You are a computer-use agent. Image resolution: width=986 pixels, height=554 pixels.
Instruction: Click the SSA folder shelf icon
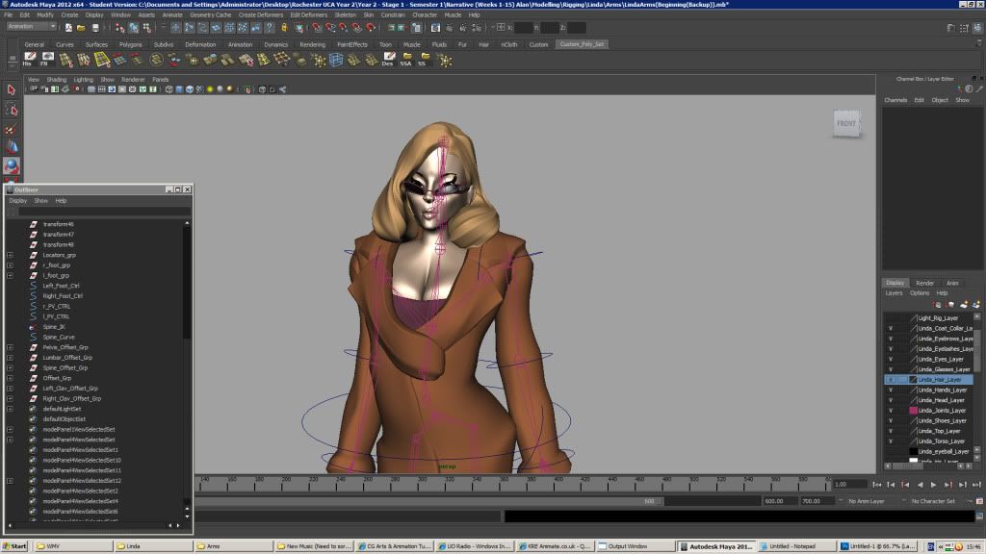(x=405, y=60)
